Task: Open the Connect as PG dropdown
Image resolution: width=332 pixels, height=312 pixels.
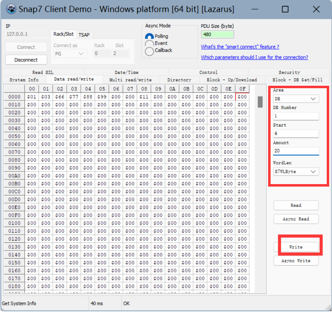Action: coord(70,54)
